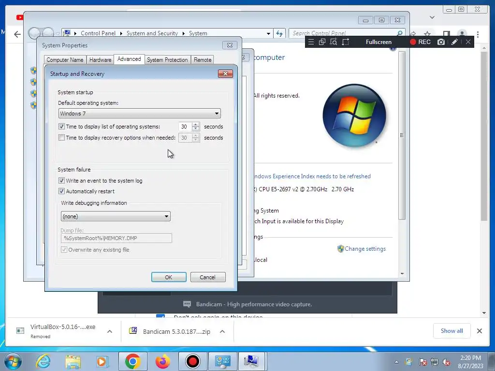The image size is (495, 371).
Task: Uncheck Automatically restart checkbox
Action: click(61, 191)
